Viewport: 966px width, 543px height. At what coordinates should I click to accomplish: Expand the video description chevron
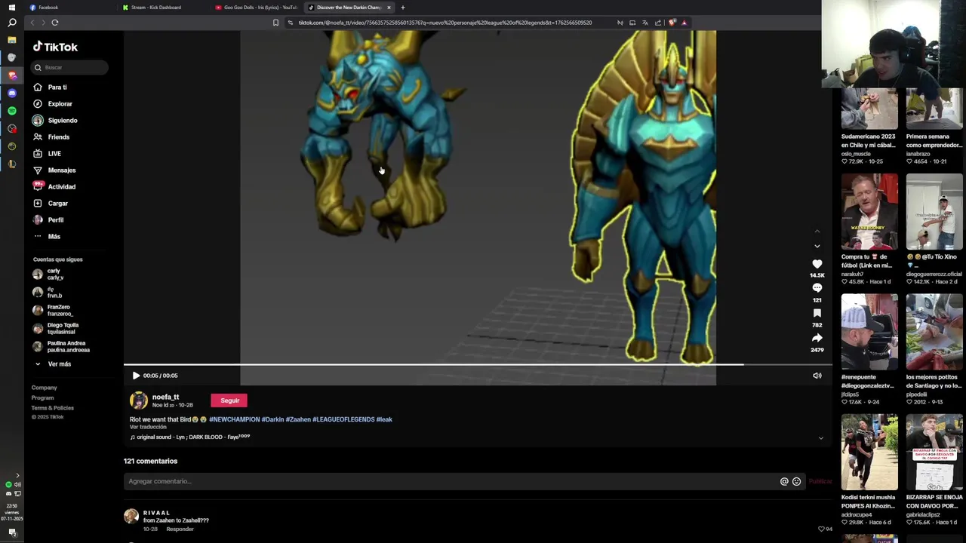coord(821,438)
